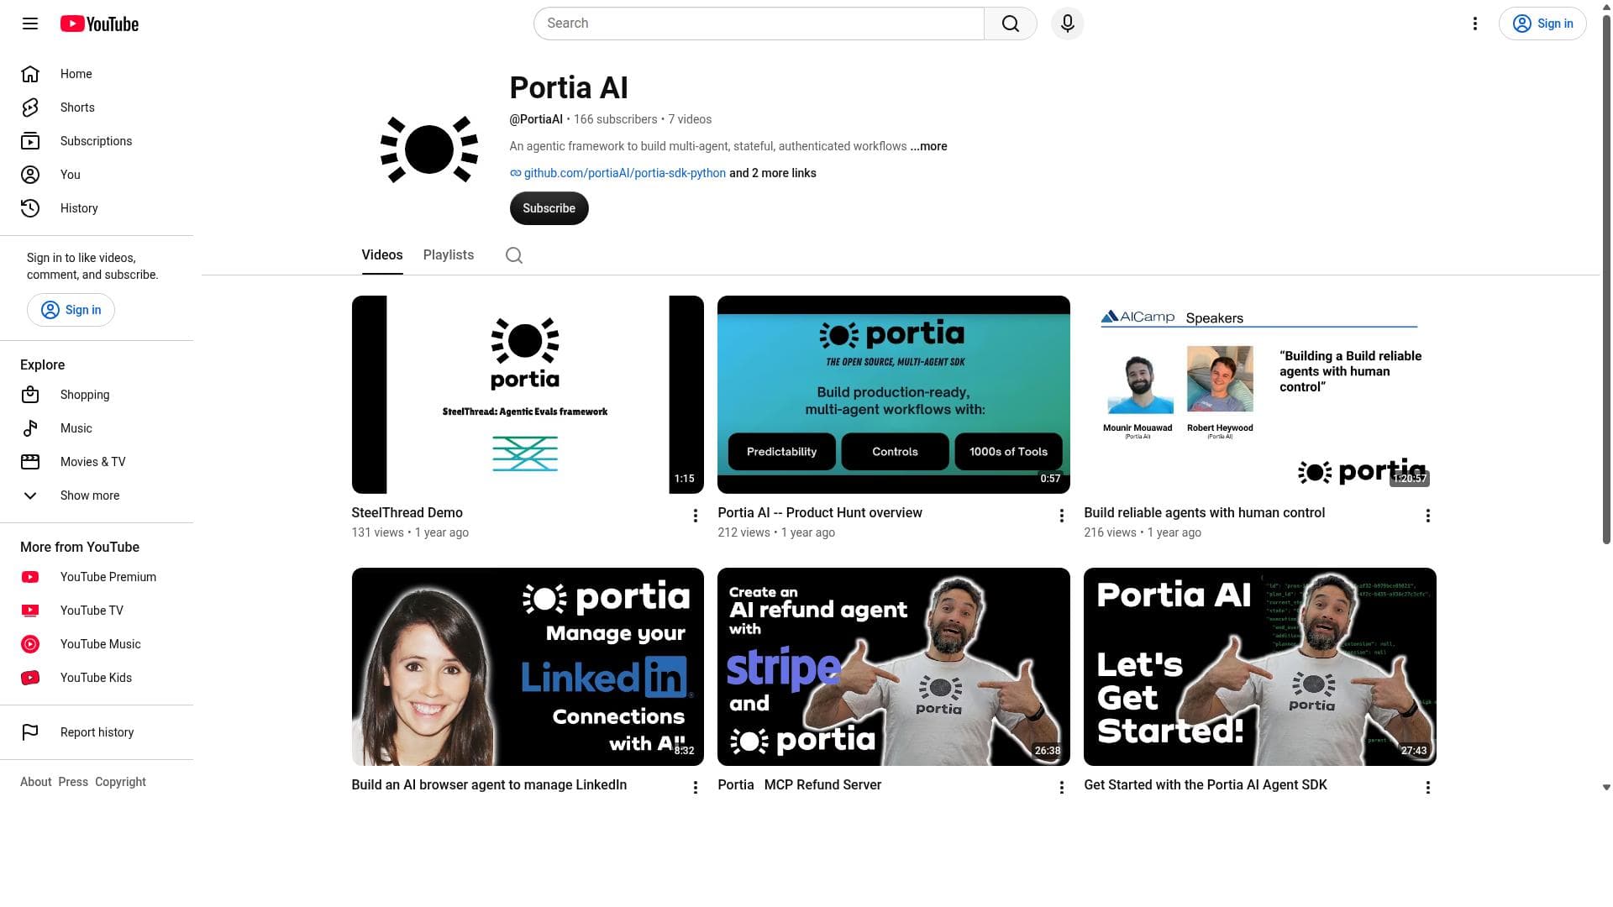This screenshot has width=1613, height=907.
Task: Open the About footer link
Action: coord(35,782)
